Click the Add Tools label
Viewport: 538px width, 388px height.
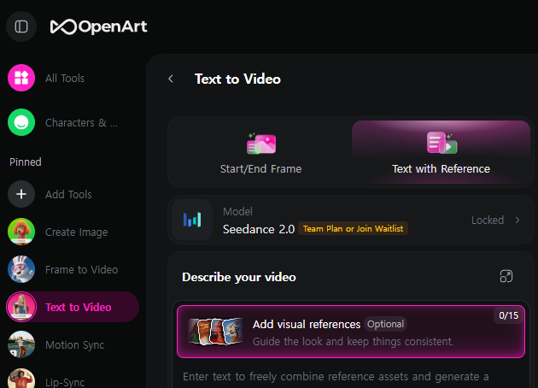click(x=68, y=194)
